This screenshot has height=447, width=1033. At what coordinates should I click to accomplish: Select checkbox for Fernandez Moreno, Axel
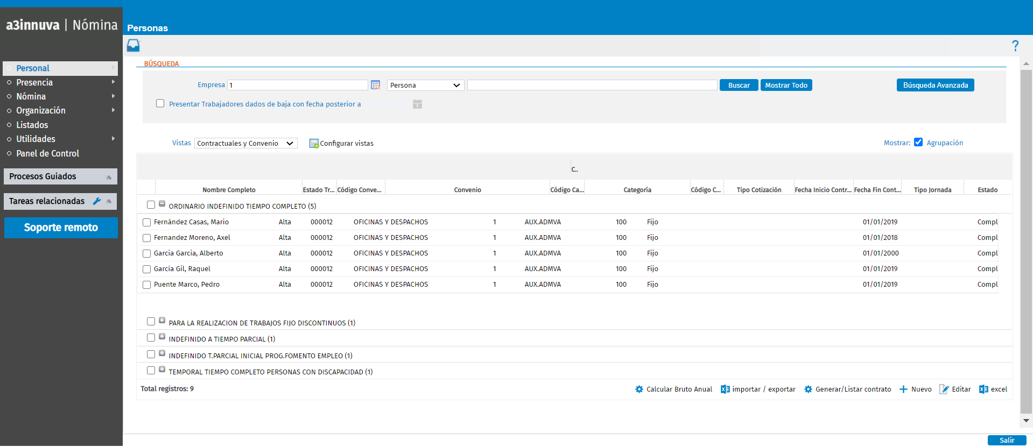click(x=146, y=238)
